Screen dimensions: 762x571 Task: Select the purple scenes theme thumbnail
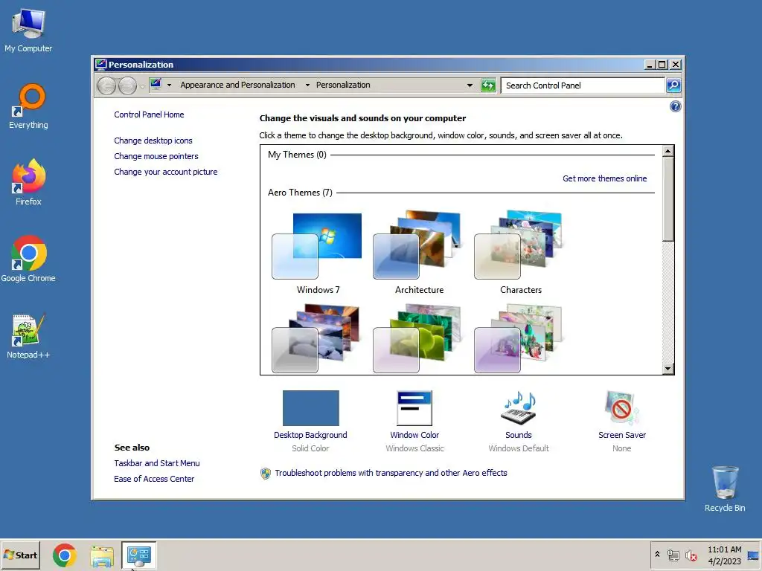pos(518,338)
